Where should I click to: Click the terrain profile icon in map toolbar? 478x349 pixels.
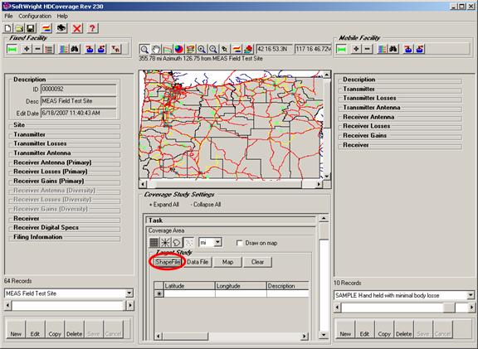[167, 49]
